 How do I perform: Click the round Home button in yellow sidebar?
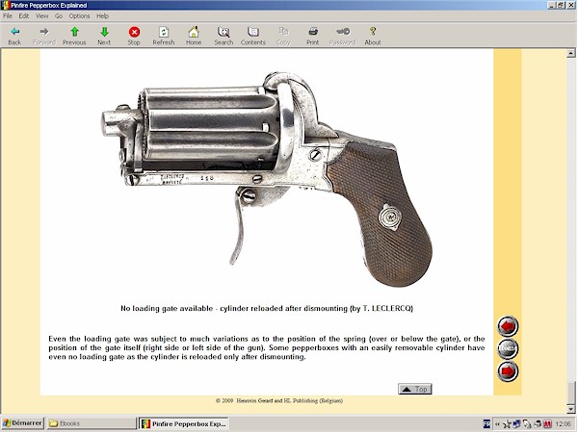[508, 348]
